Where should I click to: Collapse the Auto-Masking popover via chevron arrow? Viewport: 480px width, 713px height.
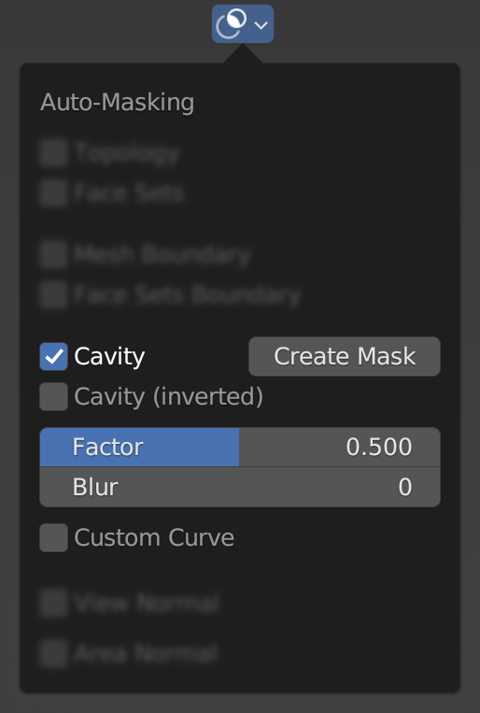pyautogui.click(x=261, y=25)
